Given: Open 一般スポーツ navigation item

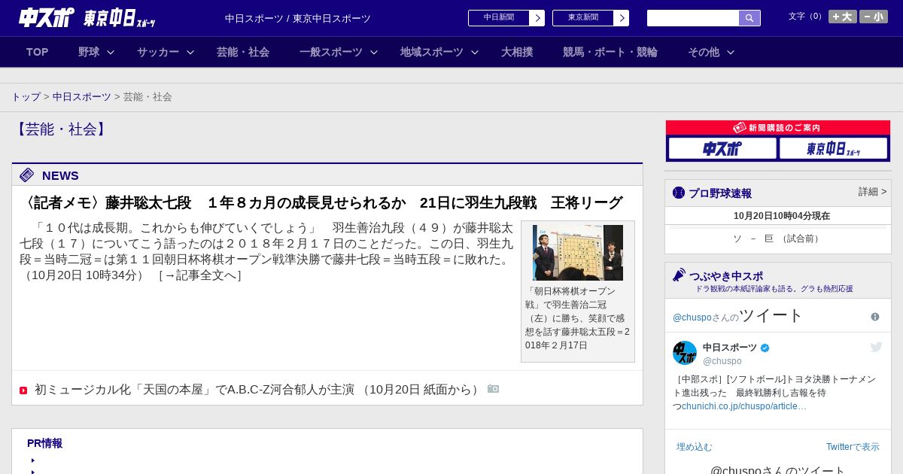Looking at the screenshot, I should (x=331, y=52).
